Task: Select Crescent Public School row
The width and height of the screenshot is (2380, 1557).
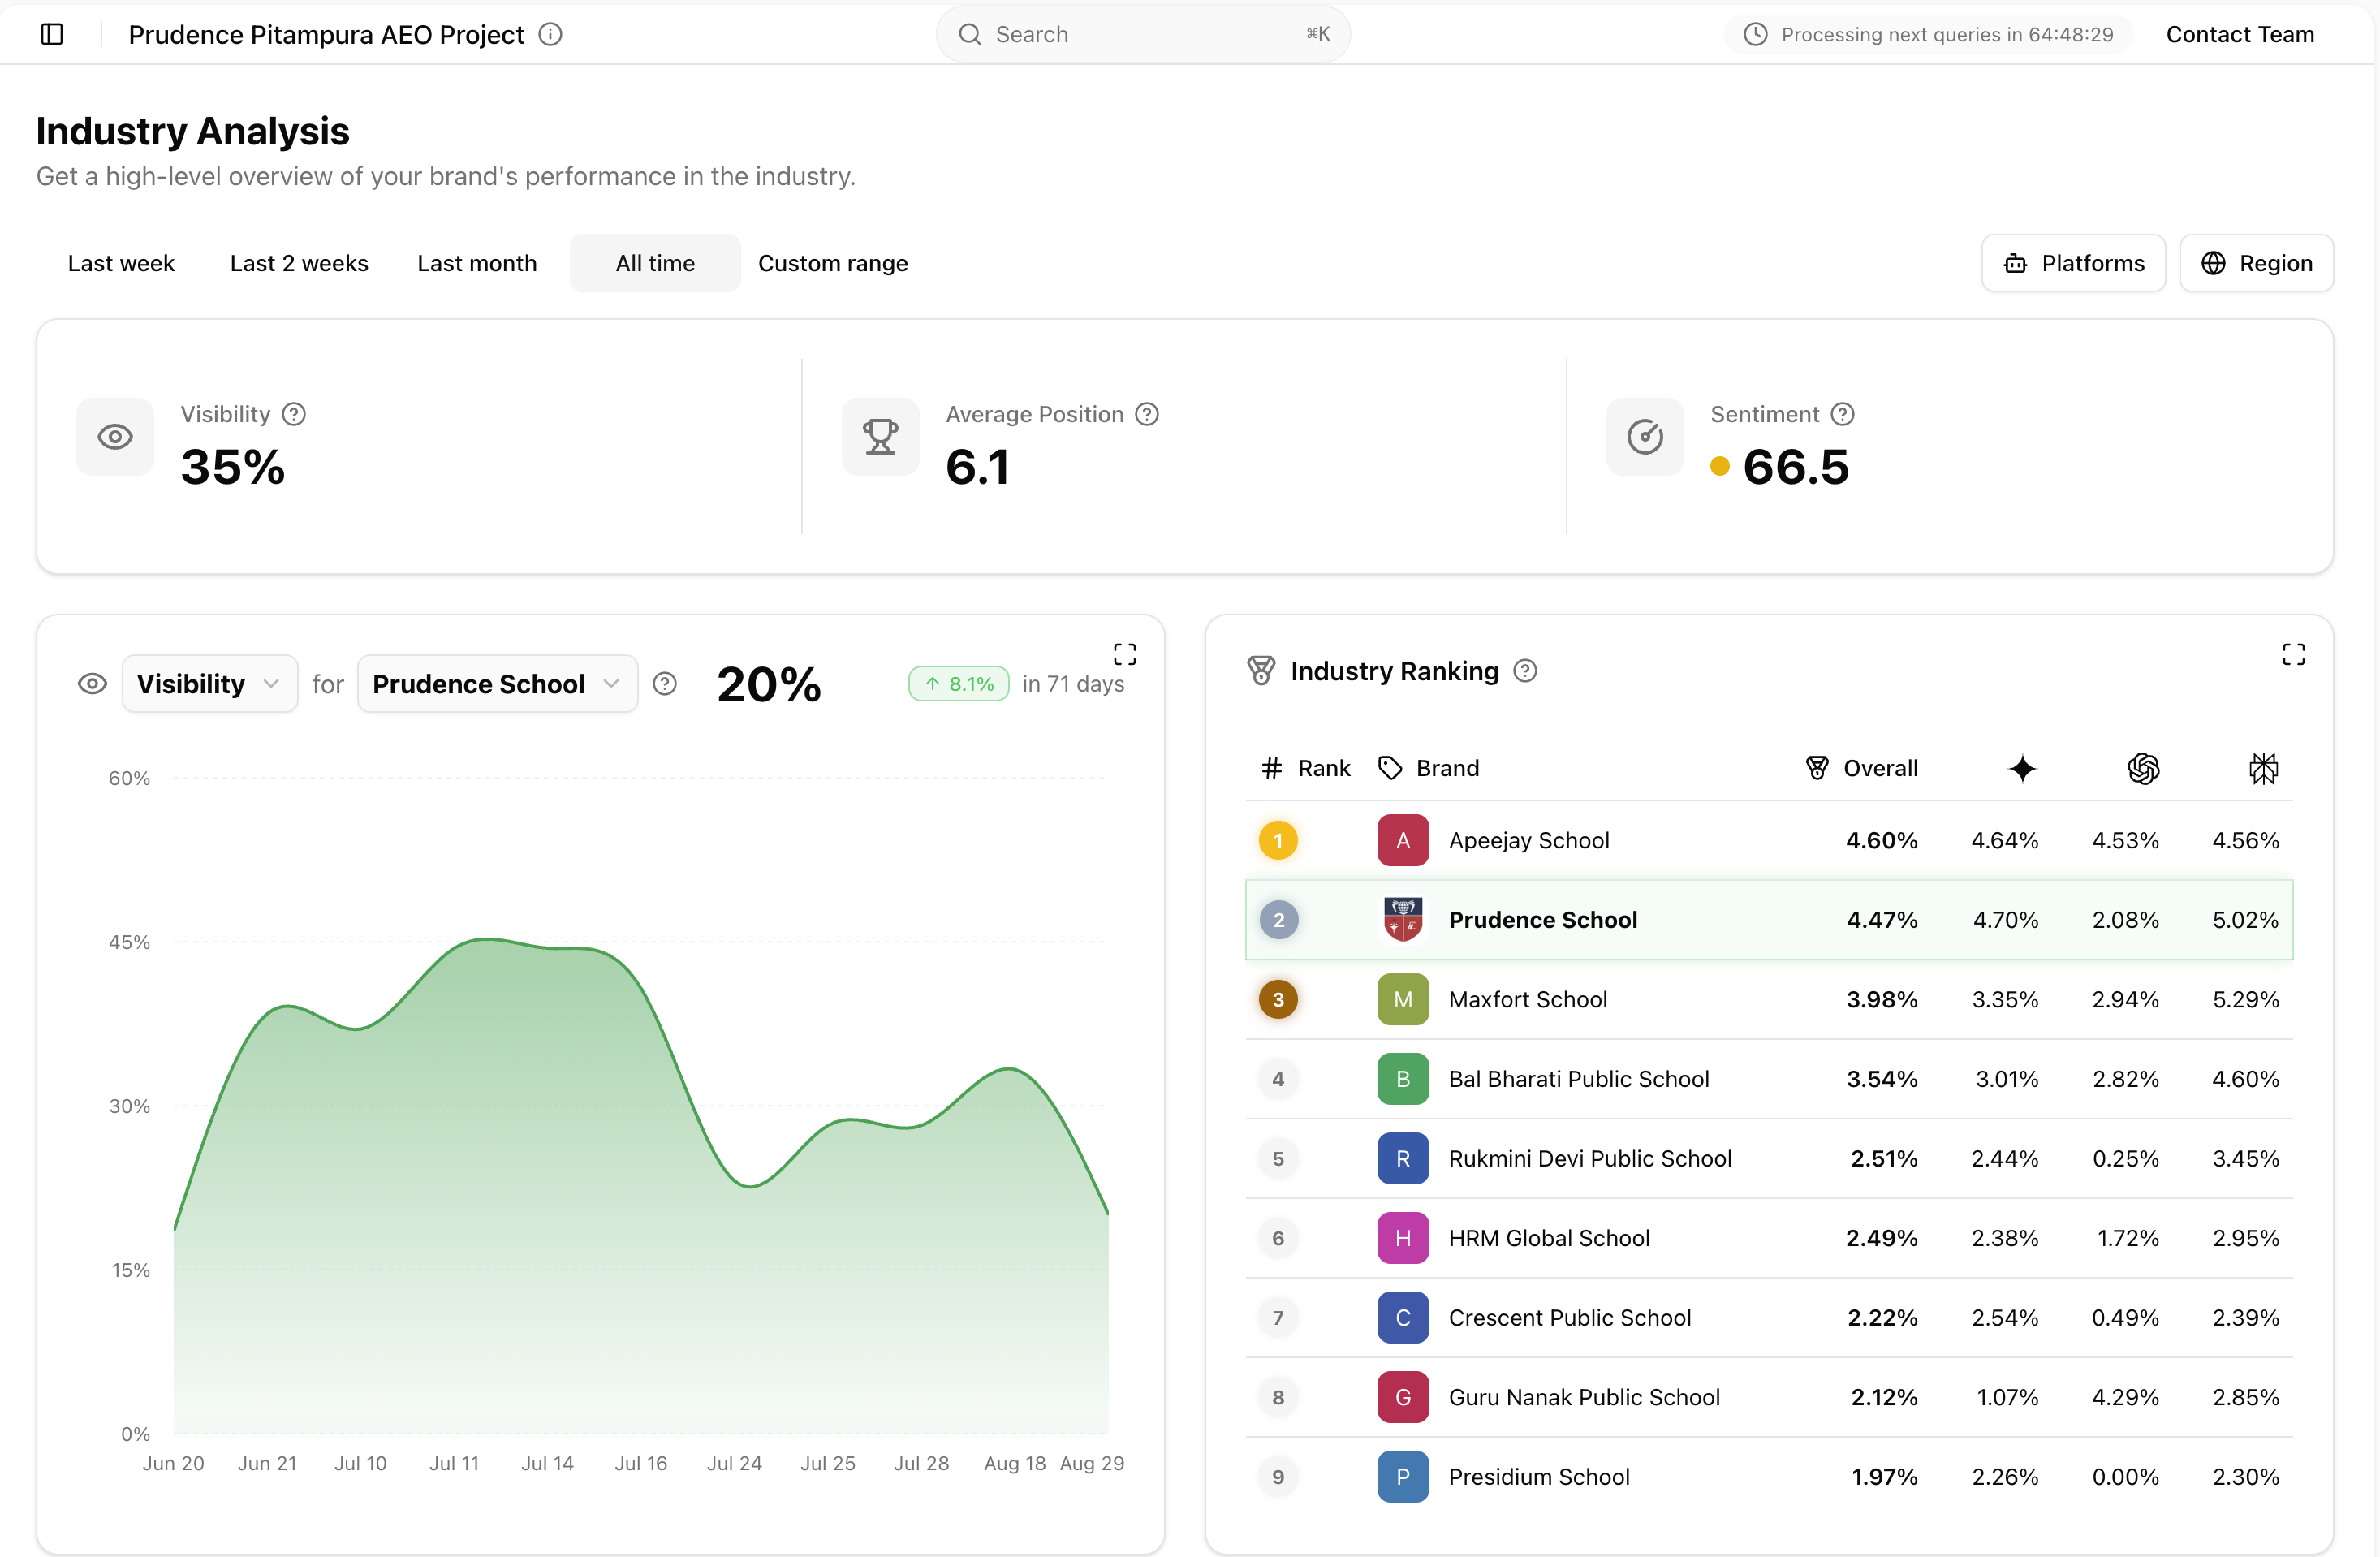Action: coord(1769,1317)
